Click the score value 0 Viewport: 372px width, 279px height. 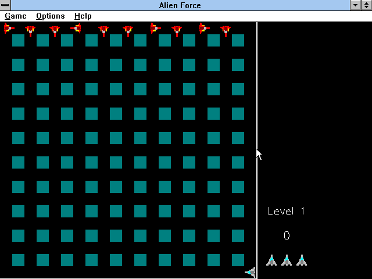coord(287,235)
